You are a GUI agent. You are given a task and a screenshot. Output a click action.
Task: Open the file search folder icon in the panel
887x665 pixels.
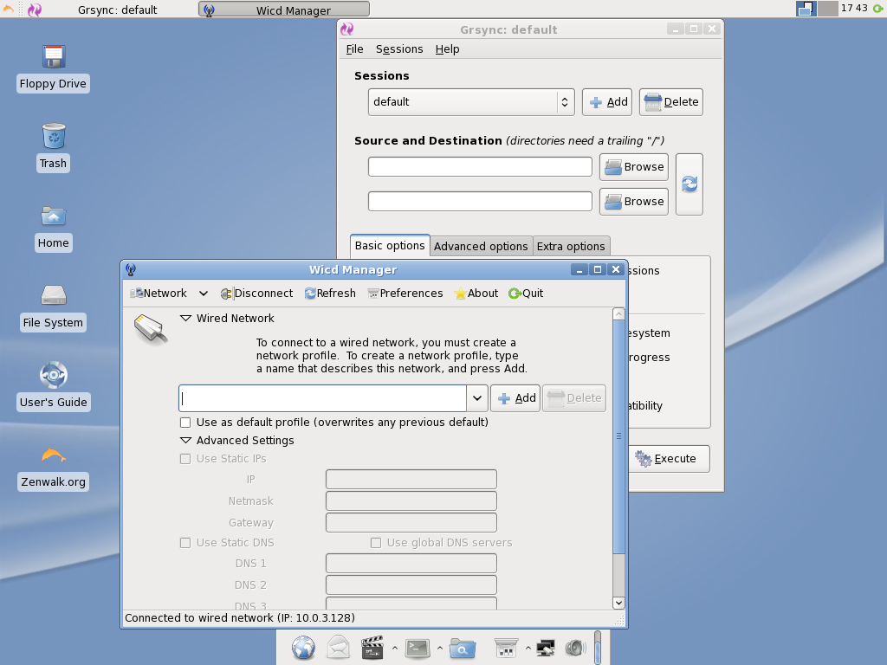(463, 648)
